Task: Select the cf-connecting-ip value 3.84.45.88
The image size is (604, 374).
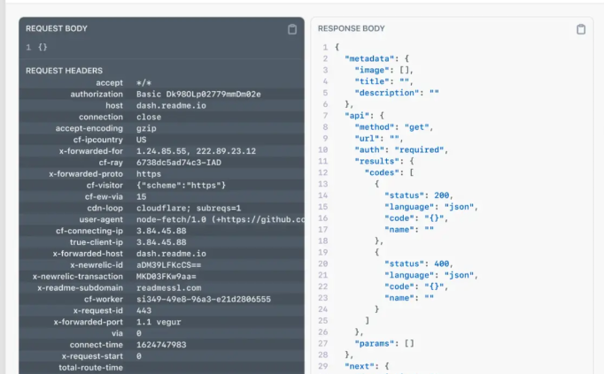Action: (x=161, y=231)
